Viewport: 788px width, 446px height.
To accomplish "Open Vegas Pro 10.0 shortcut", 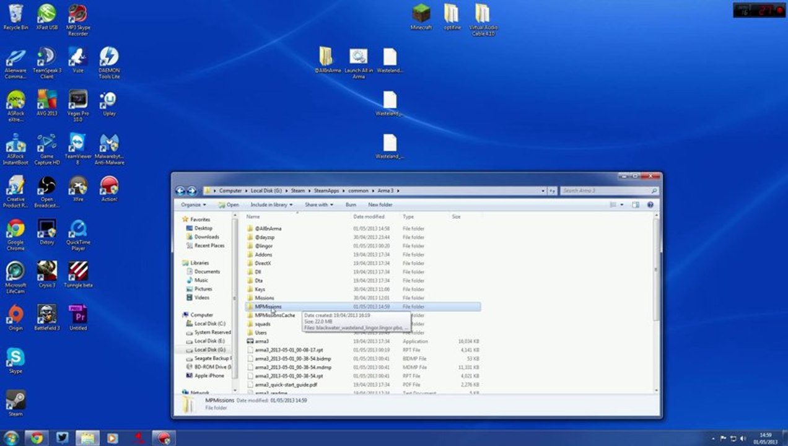I will (78, 106).
